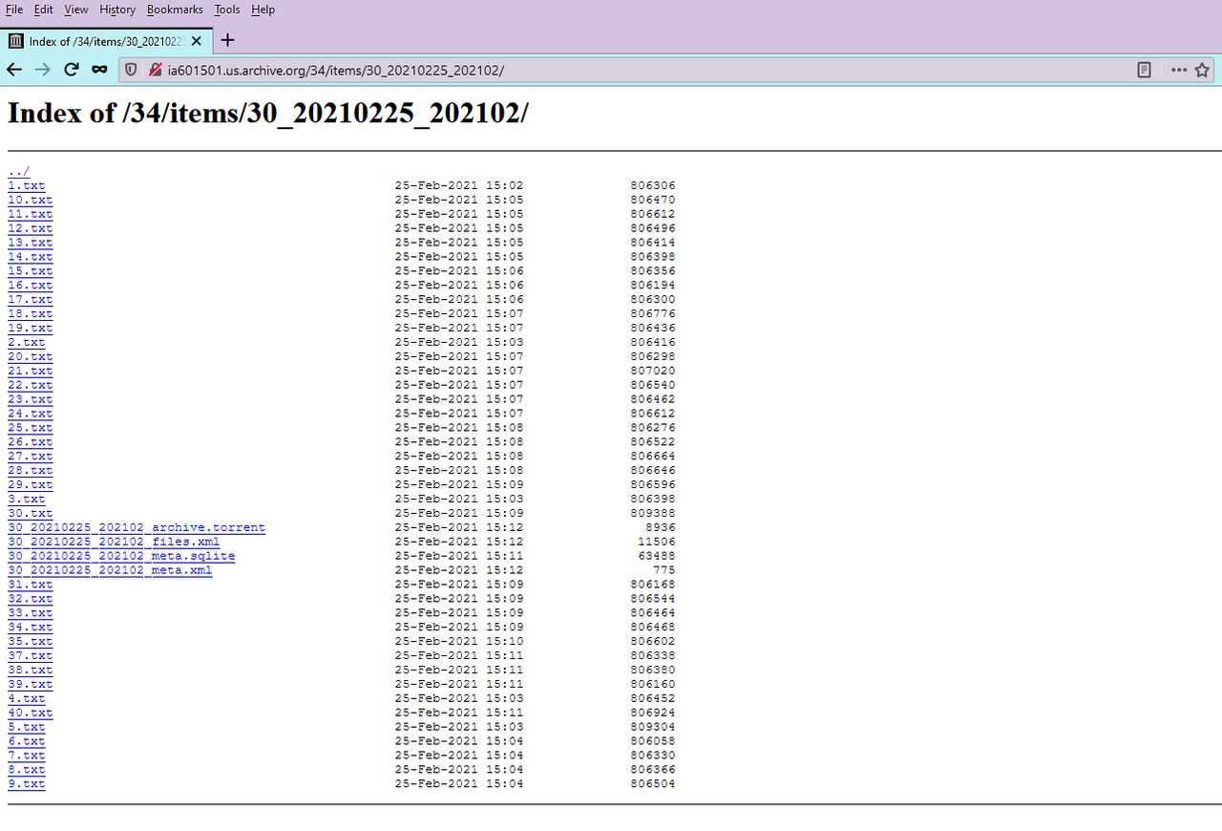Open the 25.txt file link
The width and height of the screenshot is (1222, 831).
(x=30, y=428)
